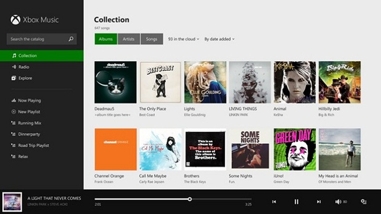This screenshot has width=381, height=214.
Task: Switch to the Albums tab
Action: (x=106, y=39)
